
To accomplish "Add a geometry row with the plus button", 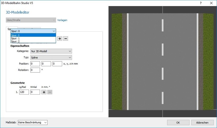I will pyautogui.click(x=44, y=92).
